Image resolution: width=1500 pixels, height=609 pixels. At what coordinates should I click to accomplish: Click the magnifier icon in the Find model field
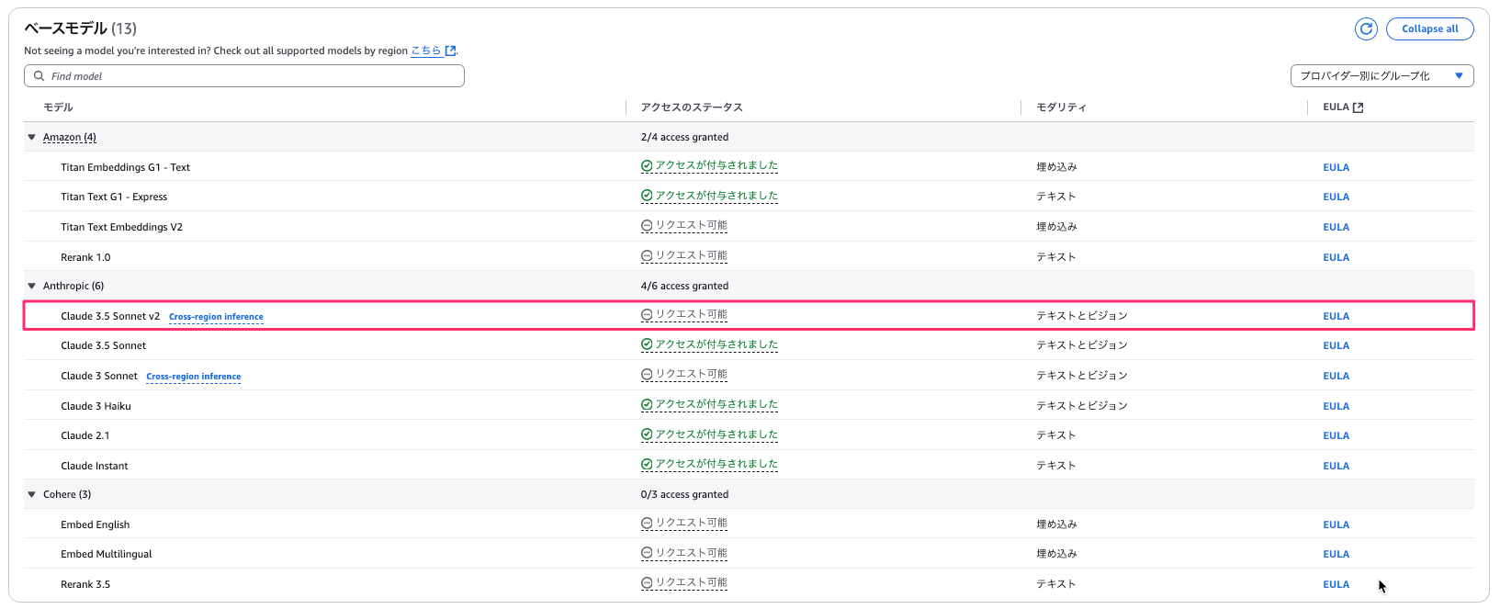(39, 76)
